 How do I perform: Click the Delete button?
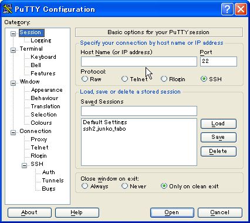[x=218, y=151]
